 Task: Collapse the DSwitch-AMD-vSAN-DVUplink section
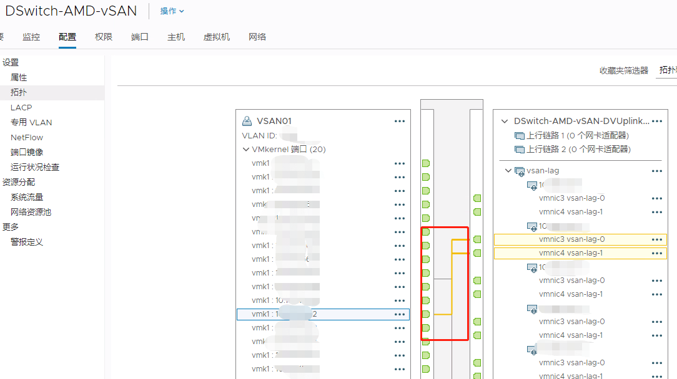(x=504, y=121)
